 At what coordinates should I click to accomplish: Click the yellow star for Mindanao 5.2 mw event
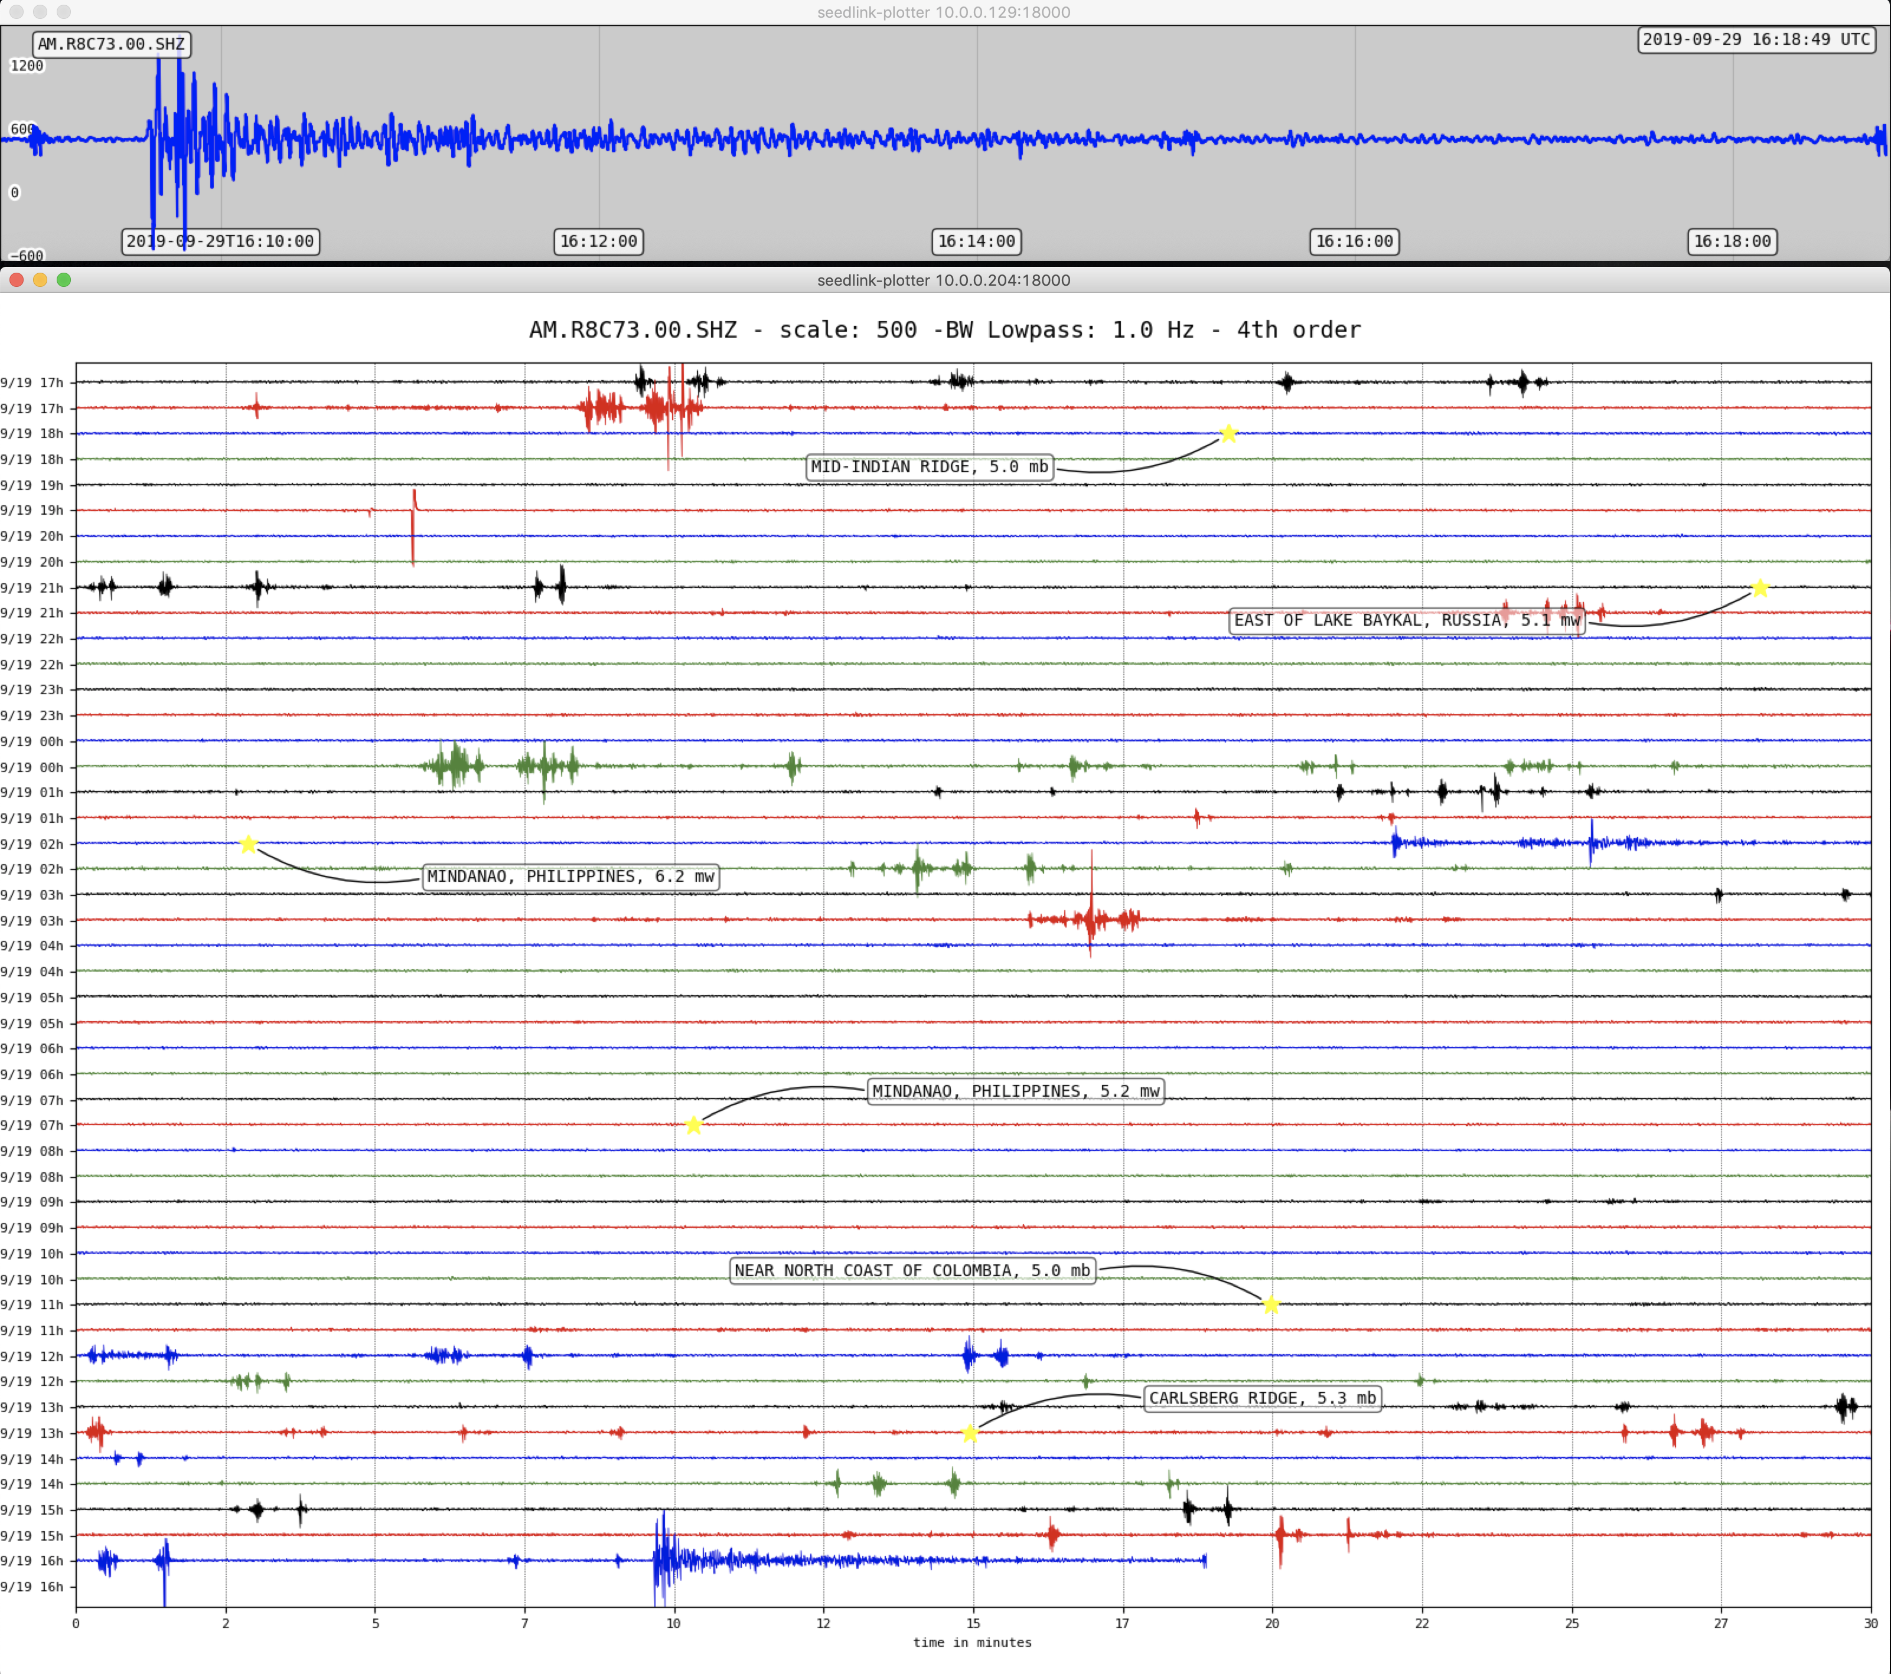click(694, 1126)
